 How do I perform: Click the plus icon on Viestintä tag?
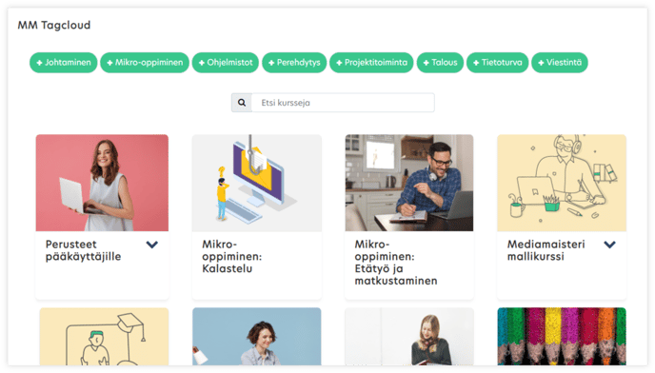(x=541, y=63)
